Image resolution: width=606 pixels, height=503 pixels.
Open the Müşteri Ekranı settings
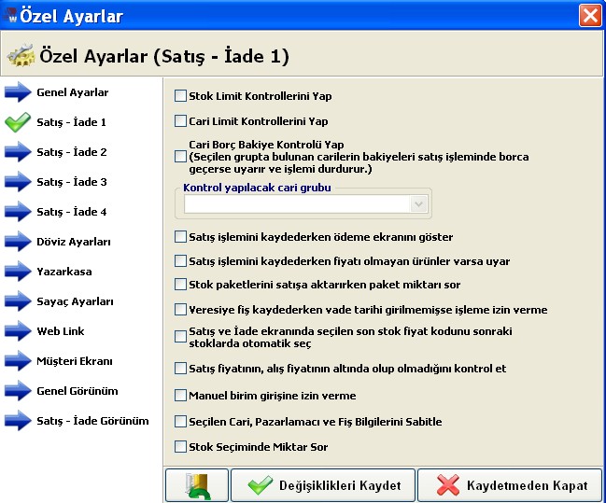coord(75,361)
